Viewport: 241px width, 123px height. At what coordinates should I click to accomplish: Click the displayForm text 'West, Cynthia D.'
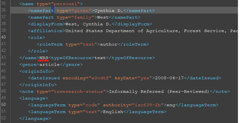tap(89, 24)
